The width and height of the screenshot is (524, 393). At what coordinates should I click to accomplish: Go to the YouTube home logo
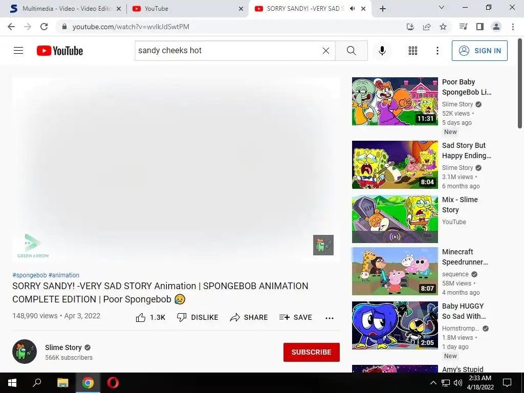pos(60,51)
